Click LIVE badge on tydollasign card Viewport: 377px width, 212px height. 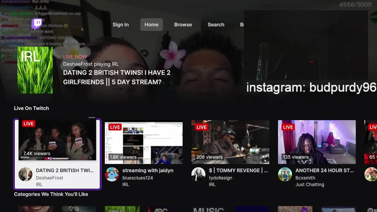click(201, 127)
